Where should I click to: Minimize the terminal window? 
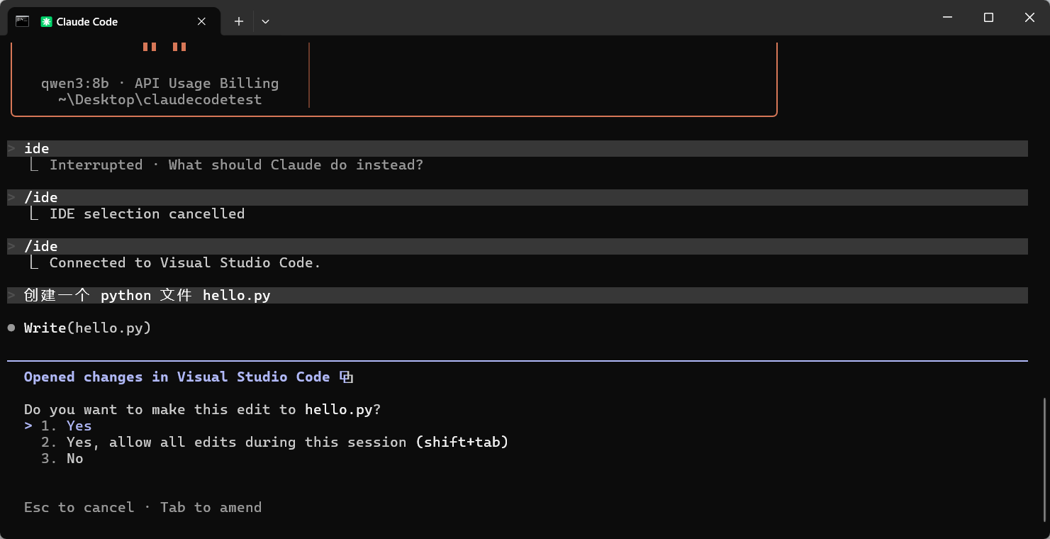pyautogui.click(x=947, y=18)
